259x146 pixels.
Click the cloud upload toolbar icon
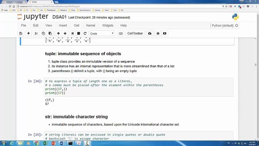tap(150, 33)
